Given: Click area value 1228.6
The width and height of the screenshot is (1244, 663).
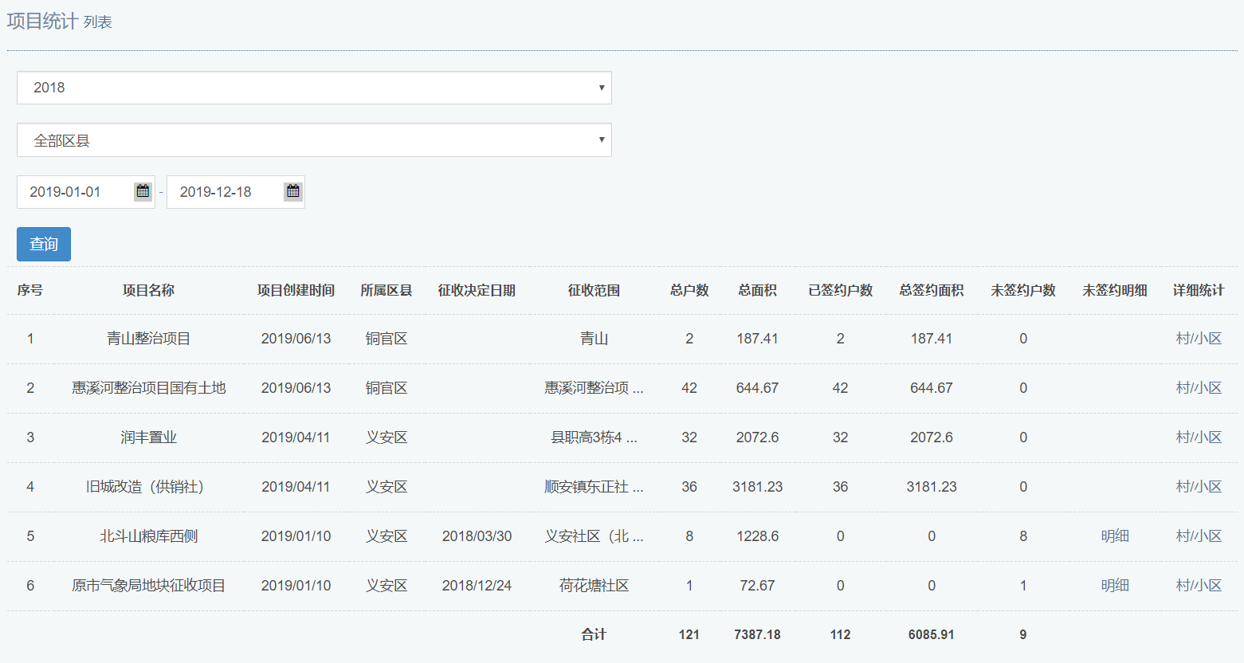Looking at the screenshot, I should [x=757, y=536].
